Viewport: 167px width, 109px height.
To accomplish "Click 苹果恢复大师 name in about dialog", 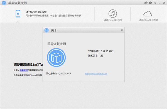I will click(x=57, y=44).
